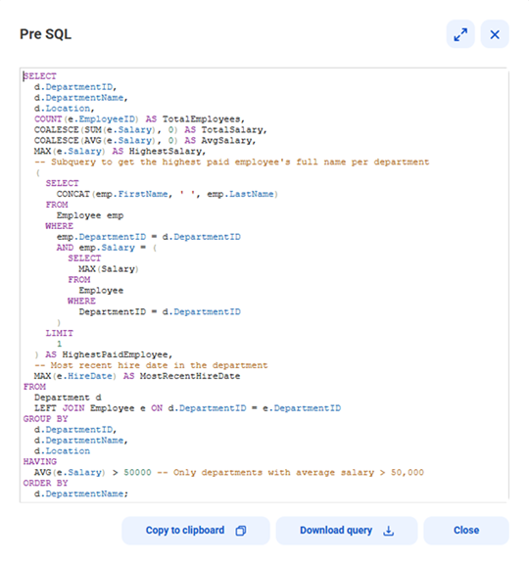Click the subquery comment about highest paid employee

231,163
